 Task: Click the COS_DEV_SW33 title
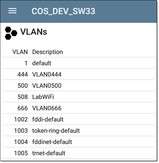click(x=63, y=11)
